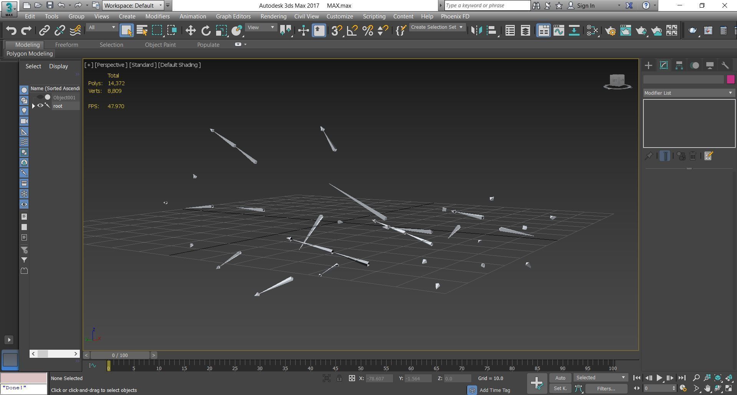Open Key Filters dialog
This screenshot has width=737, height=395.
point(606,388)
